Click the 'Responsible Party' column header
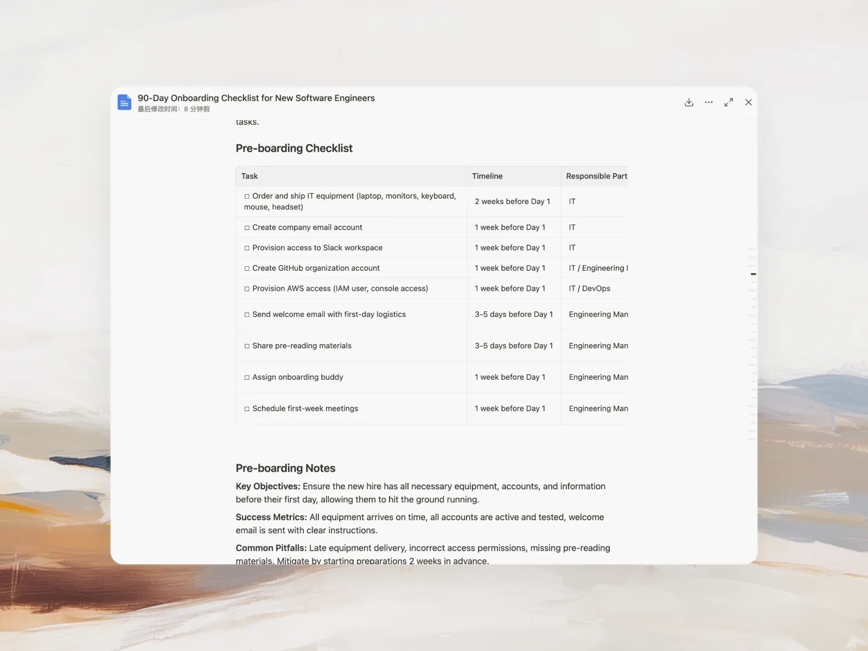Screen dimensions: 868x651 click(596, 176)
